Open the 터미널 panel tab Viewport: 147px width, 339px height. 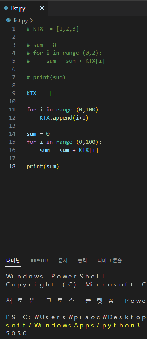tap(13, 261)
